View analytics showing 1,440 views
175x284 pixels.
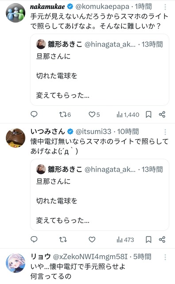(x=128, y=114)
